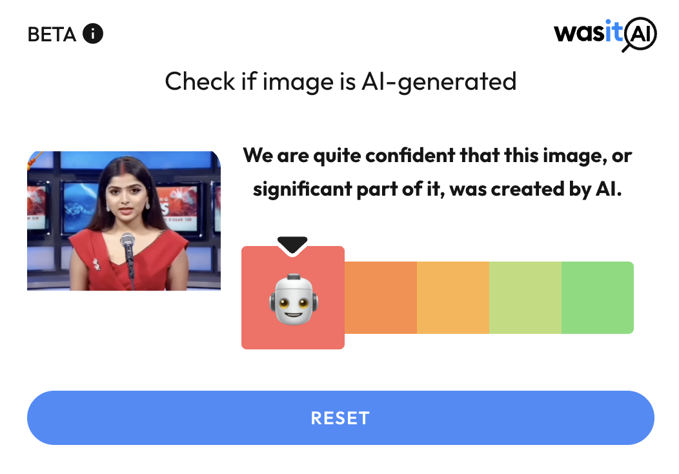Click the RESET button
The image size is (679, 474).
tap(340, 418)
